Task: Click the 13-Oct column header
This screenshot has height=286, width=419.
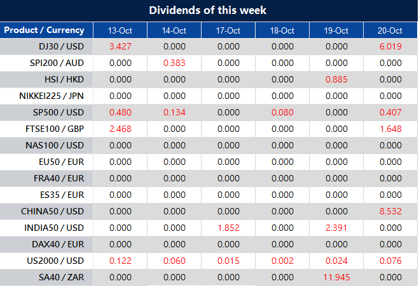Action: (x=120, y=30)
